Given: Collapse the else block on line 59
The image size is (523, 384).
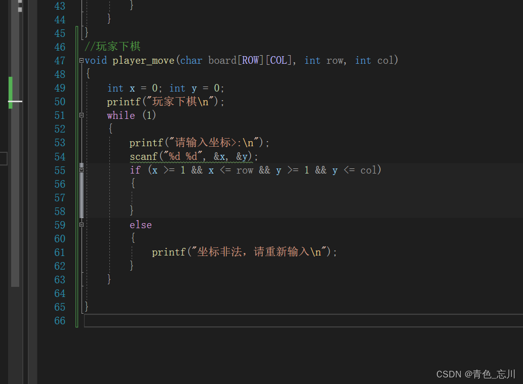Looking at the screenshot, I should coord(82,225).
